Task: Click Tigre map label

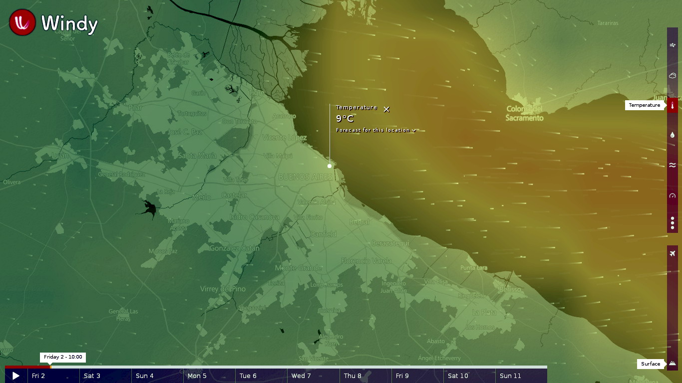Action: 257,93
